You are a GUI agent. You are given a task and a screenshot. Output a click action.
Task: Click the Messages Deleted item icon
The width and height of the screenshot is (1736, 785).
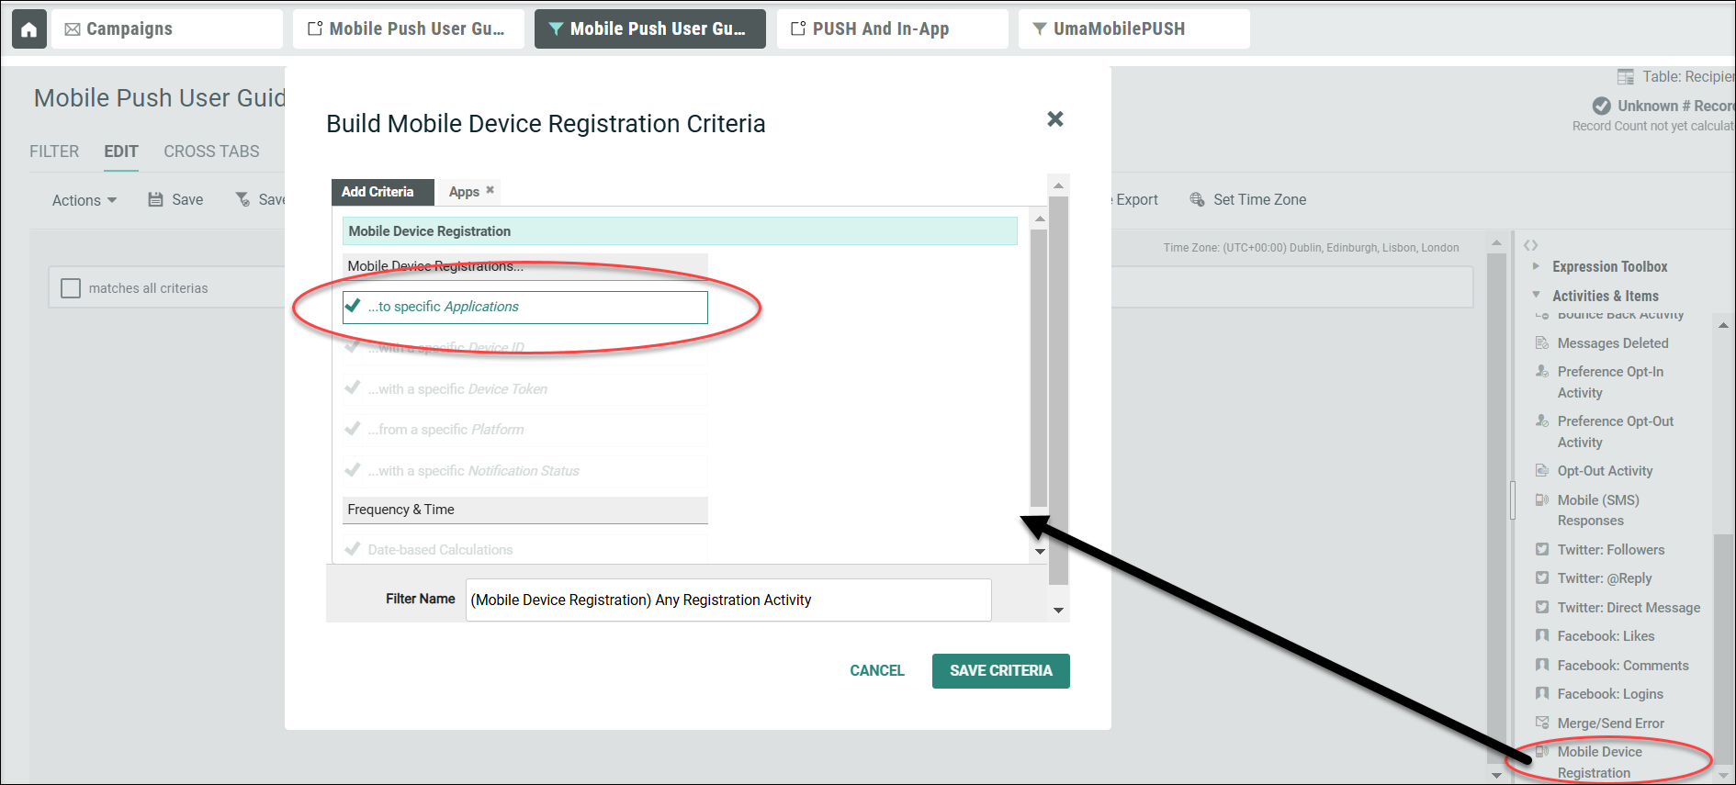pos(1542,342)
